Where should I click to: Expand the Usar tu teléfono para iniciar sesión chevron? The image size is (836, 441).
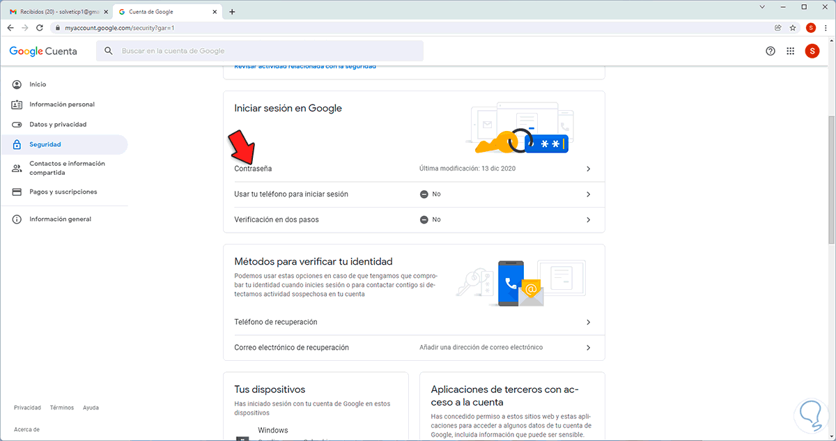coord(588,194)
